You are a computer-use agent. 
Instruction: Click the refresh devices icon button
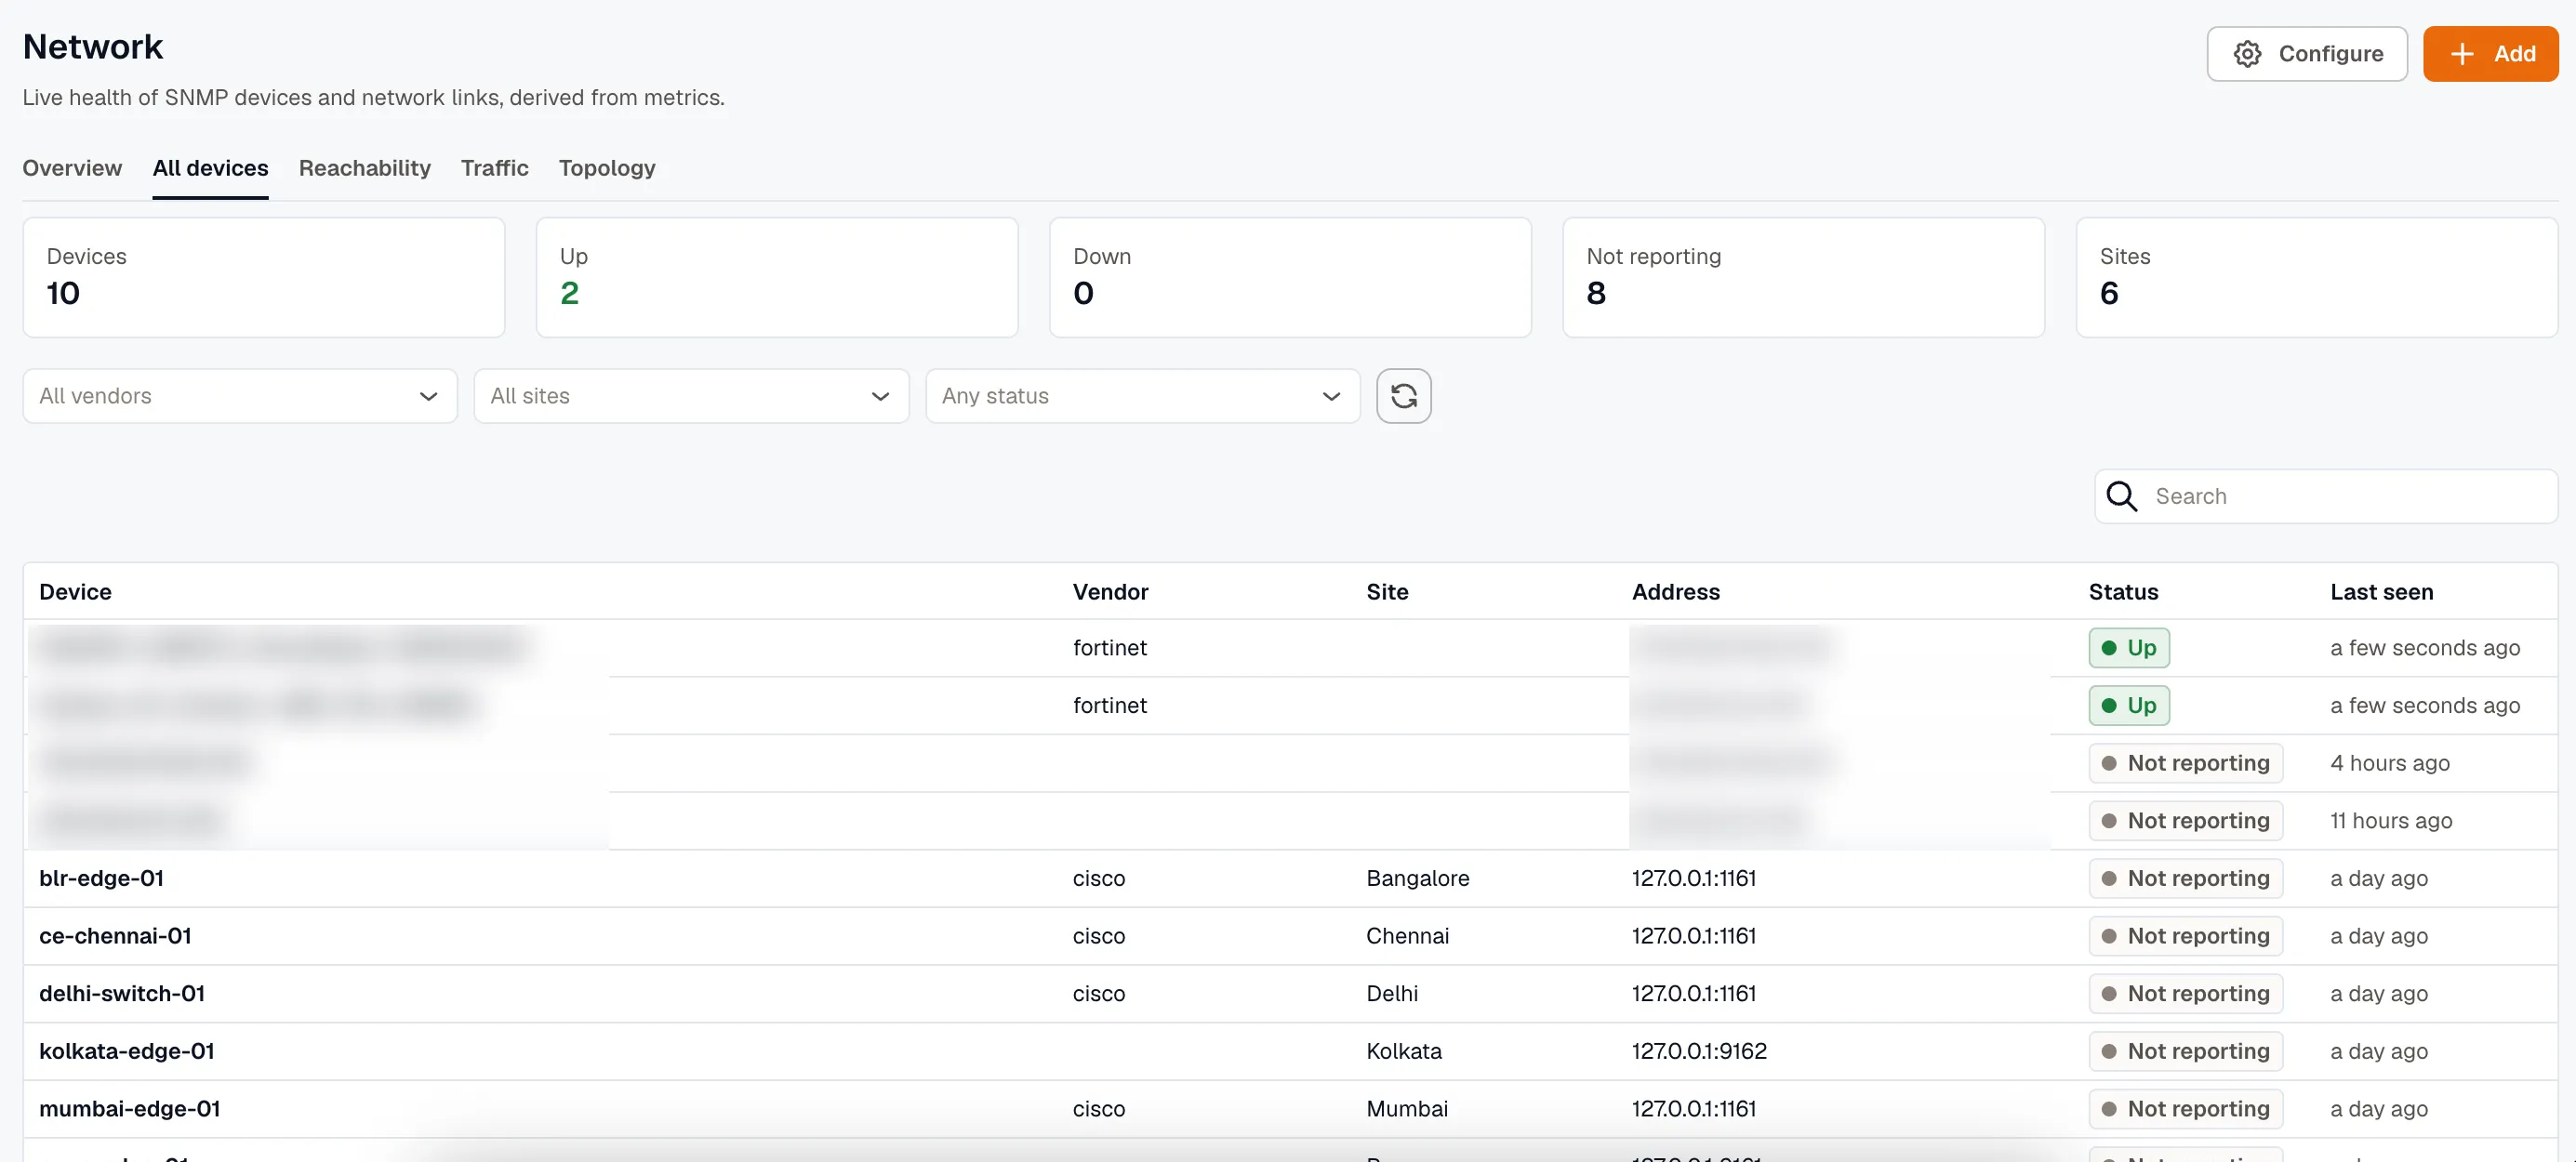coord(1403,396)
